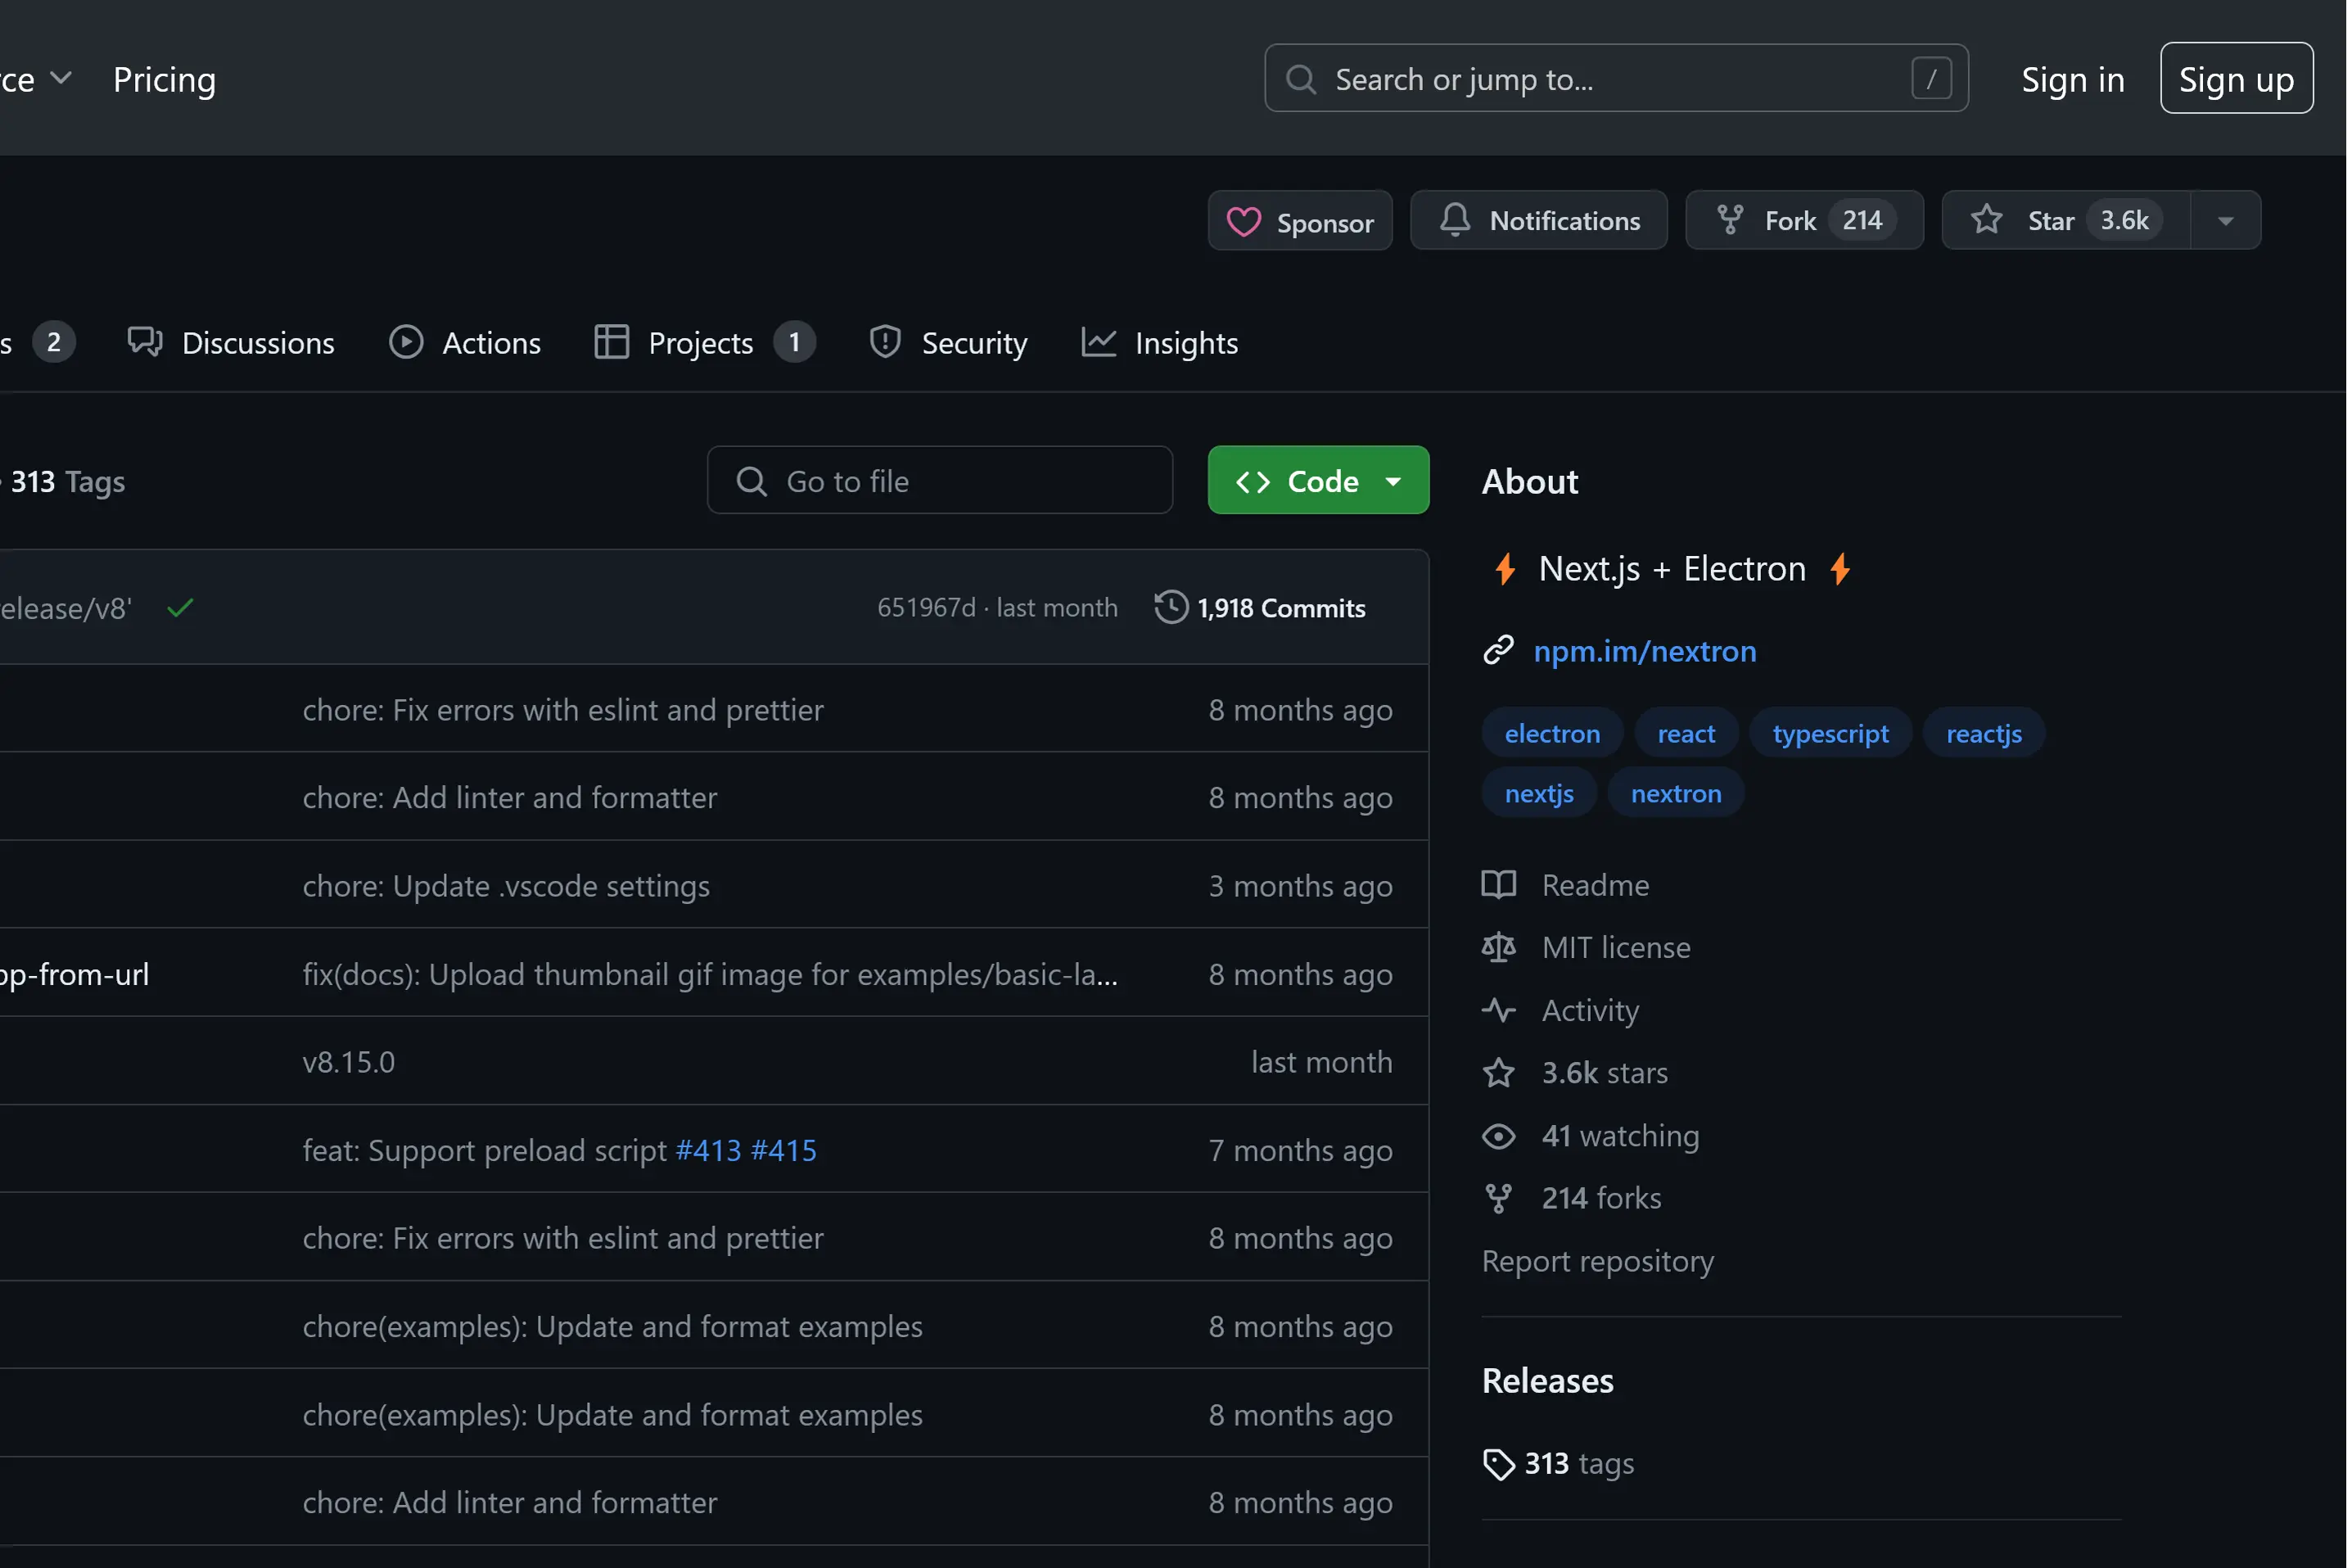Image resolution: width=2352 pixels, height=1568 pixels.
Task: Click the Notifications bell icon
Action: pyautogui.click(x=1455, y=219)
